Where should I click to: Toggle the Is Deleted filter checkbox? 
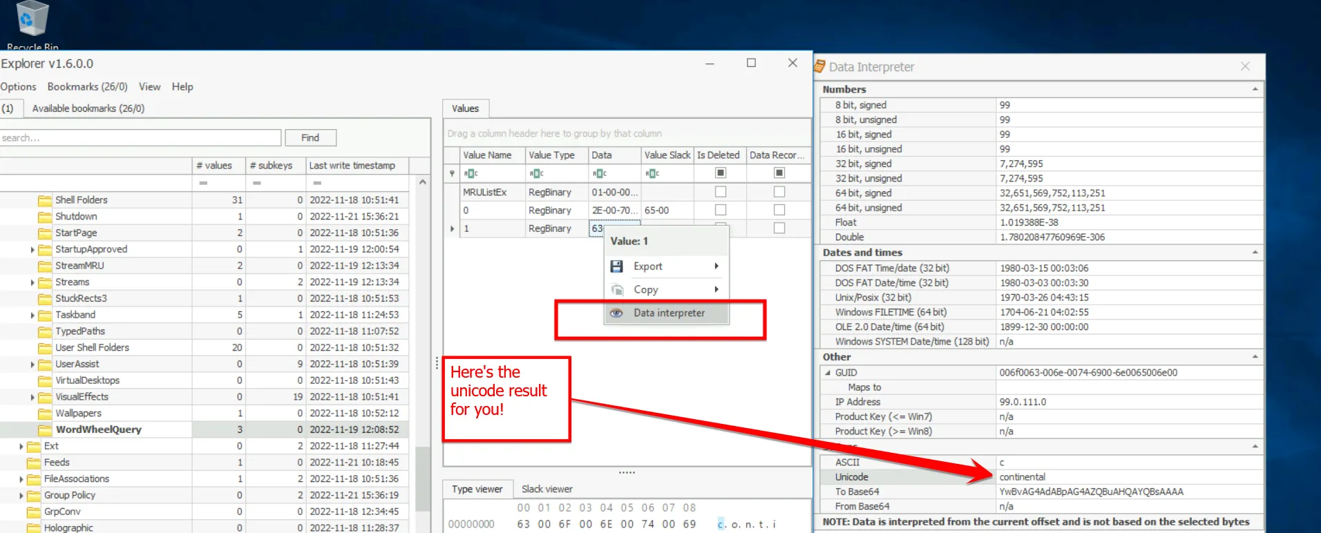(x=721, y=173)
